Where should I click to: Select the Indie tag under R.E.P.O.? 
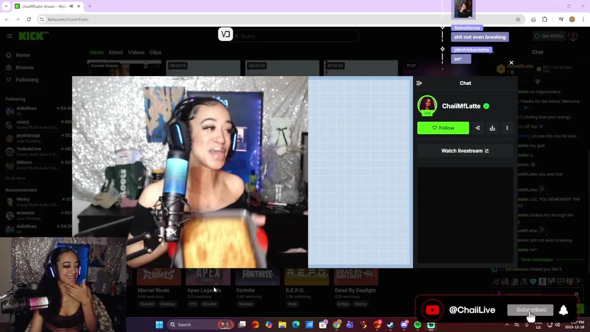tap(293, 304)
